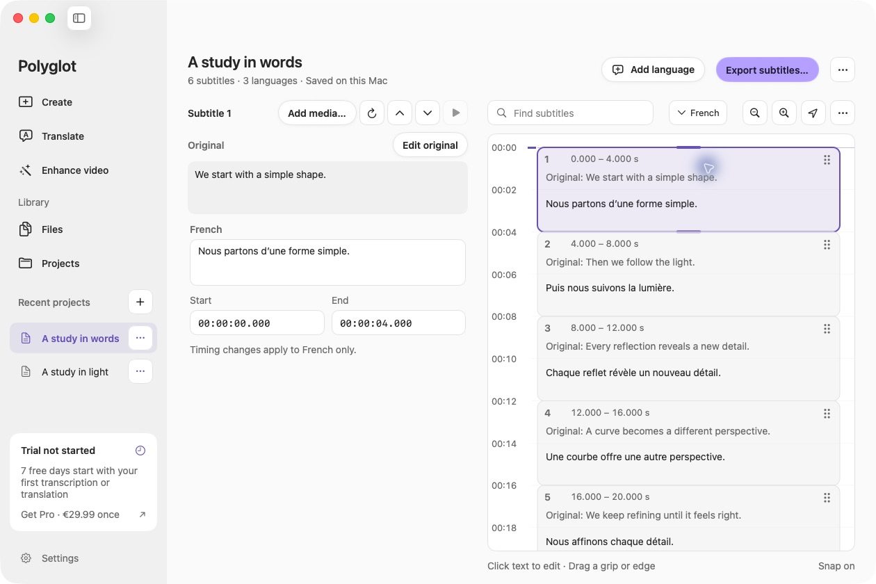Click grip handle of subtitle 3

point(827,329)
